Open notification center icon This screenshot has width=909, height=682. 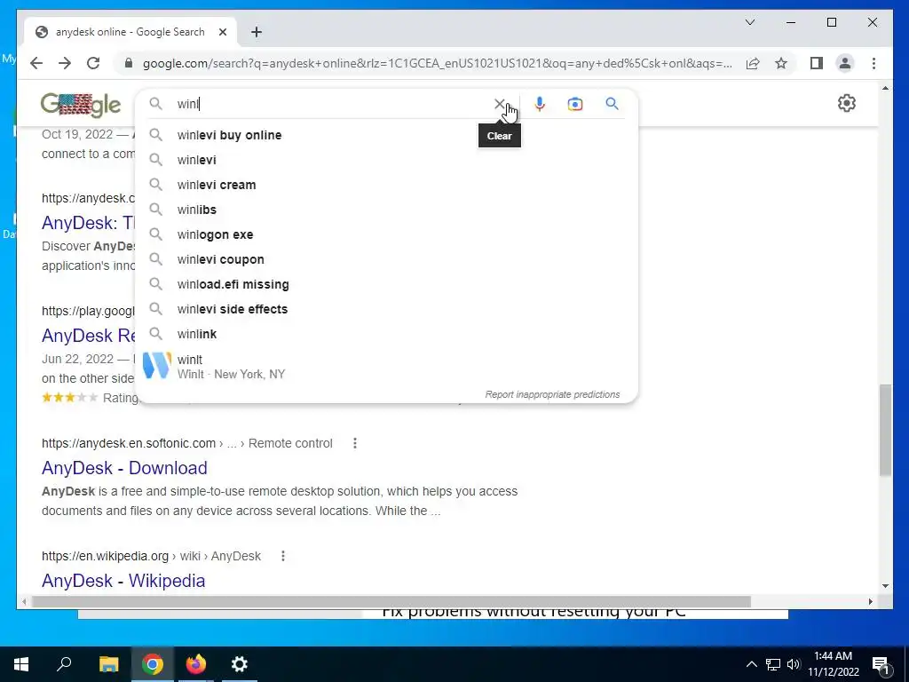pyautogui.click(x=880, y=664)
